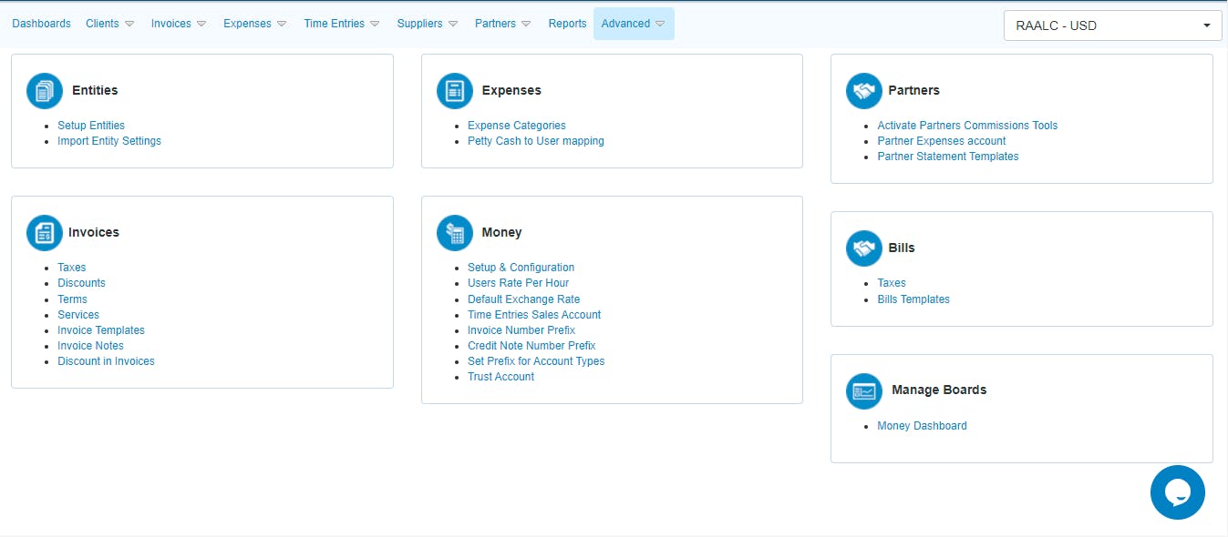Open Invoice Templates link
Screen dimensions: 1228x537
101,330
